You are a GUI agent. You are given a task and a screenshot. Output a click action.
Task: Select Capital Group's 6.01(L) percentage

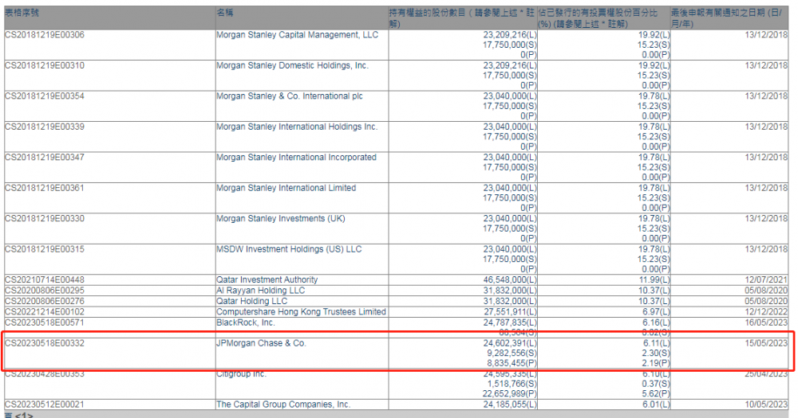pos(657,404)
